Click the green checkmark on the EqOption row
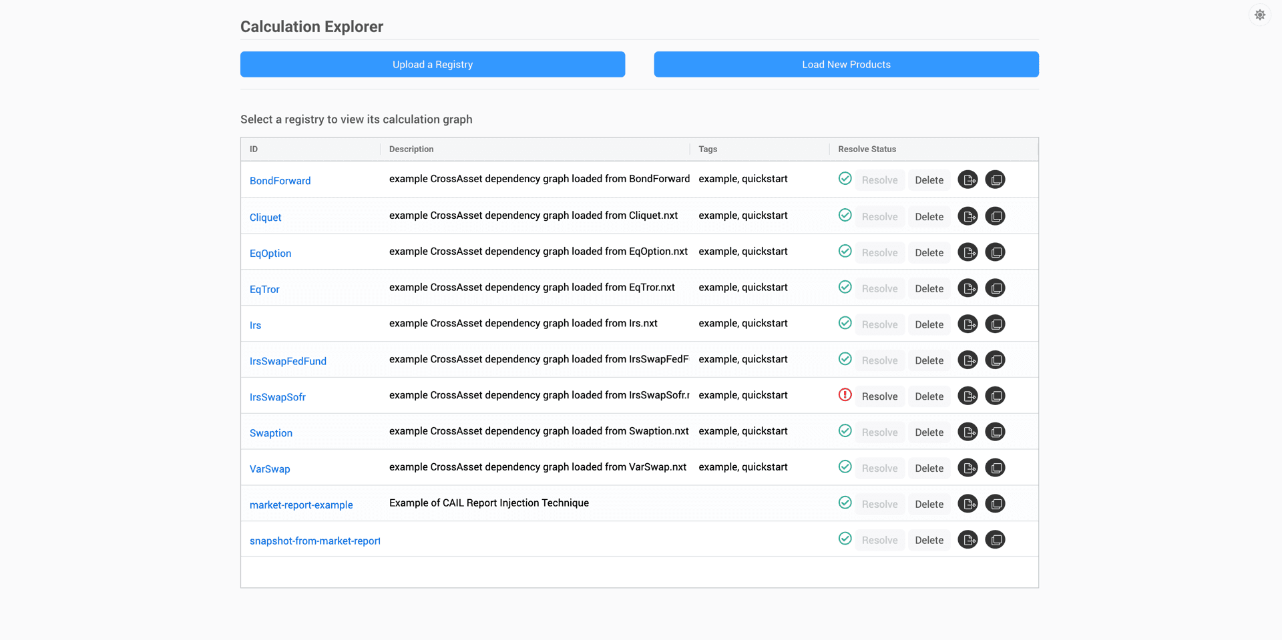The height and width of the screenshot is (640, 1282). tap(845, 251)
